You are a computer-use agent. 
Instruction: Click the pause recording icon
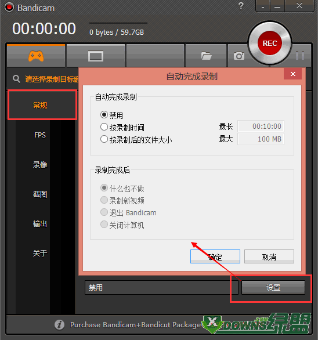[300, 56]
